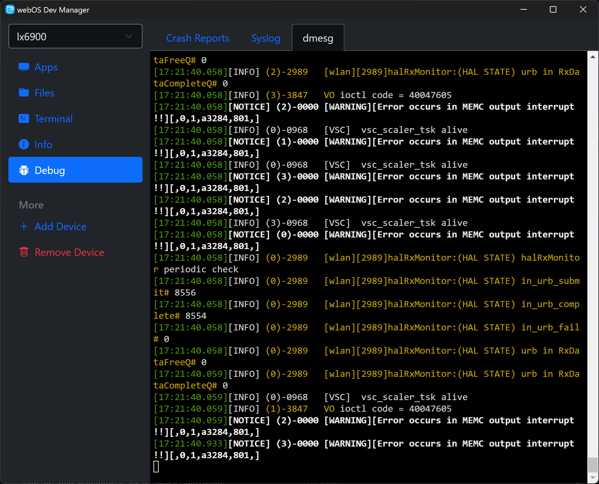Click the Debug bug icon
This screenshot has width=599, height=484.
click(x=24, y=170)
